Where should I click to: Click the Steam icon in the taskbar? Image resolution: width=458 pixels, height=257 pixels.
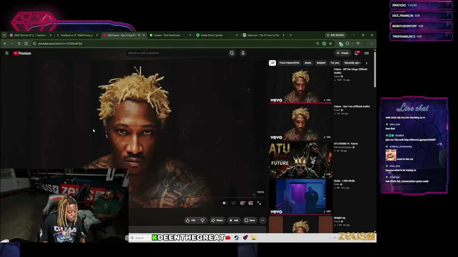(x=237, y=238)
